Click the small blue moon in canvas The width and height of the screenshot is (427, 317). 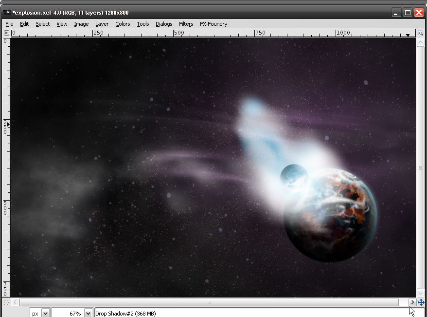(x=294, y=177)
